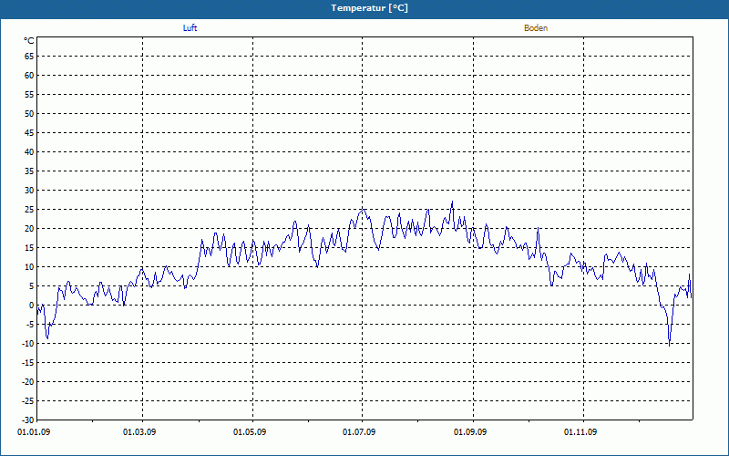Click the °C unit label on axis
729x456 pixels.
(29, 41)
